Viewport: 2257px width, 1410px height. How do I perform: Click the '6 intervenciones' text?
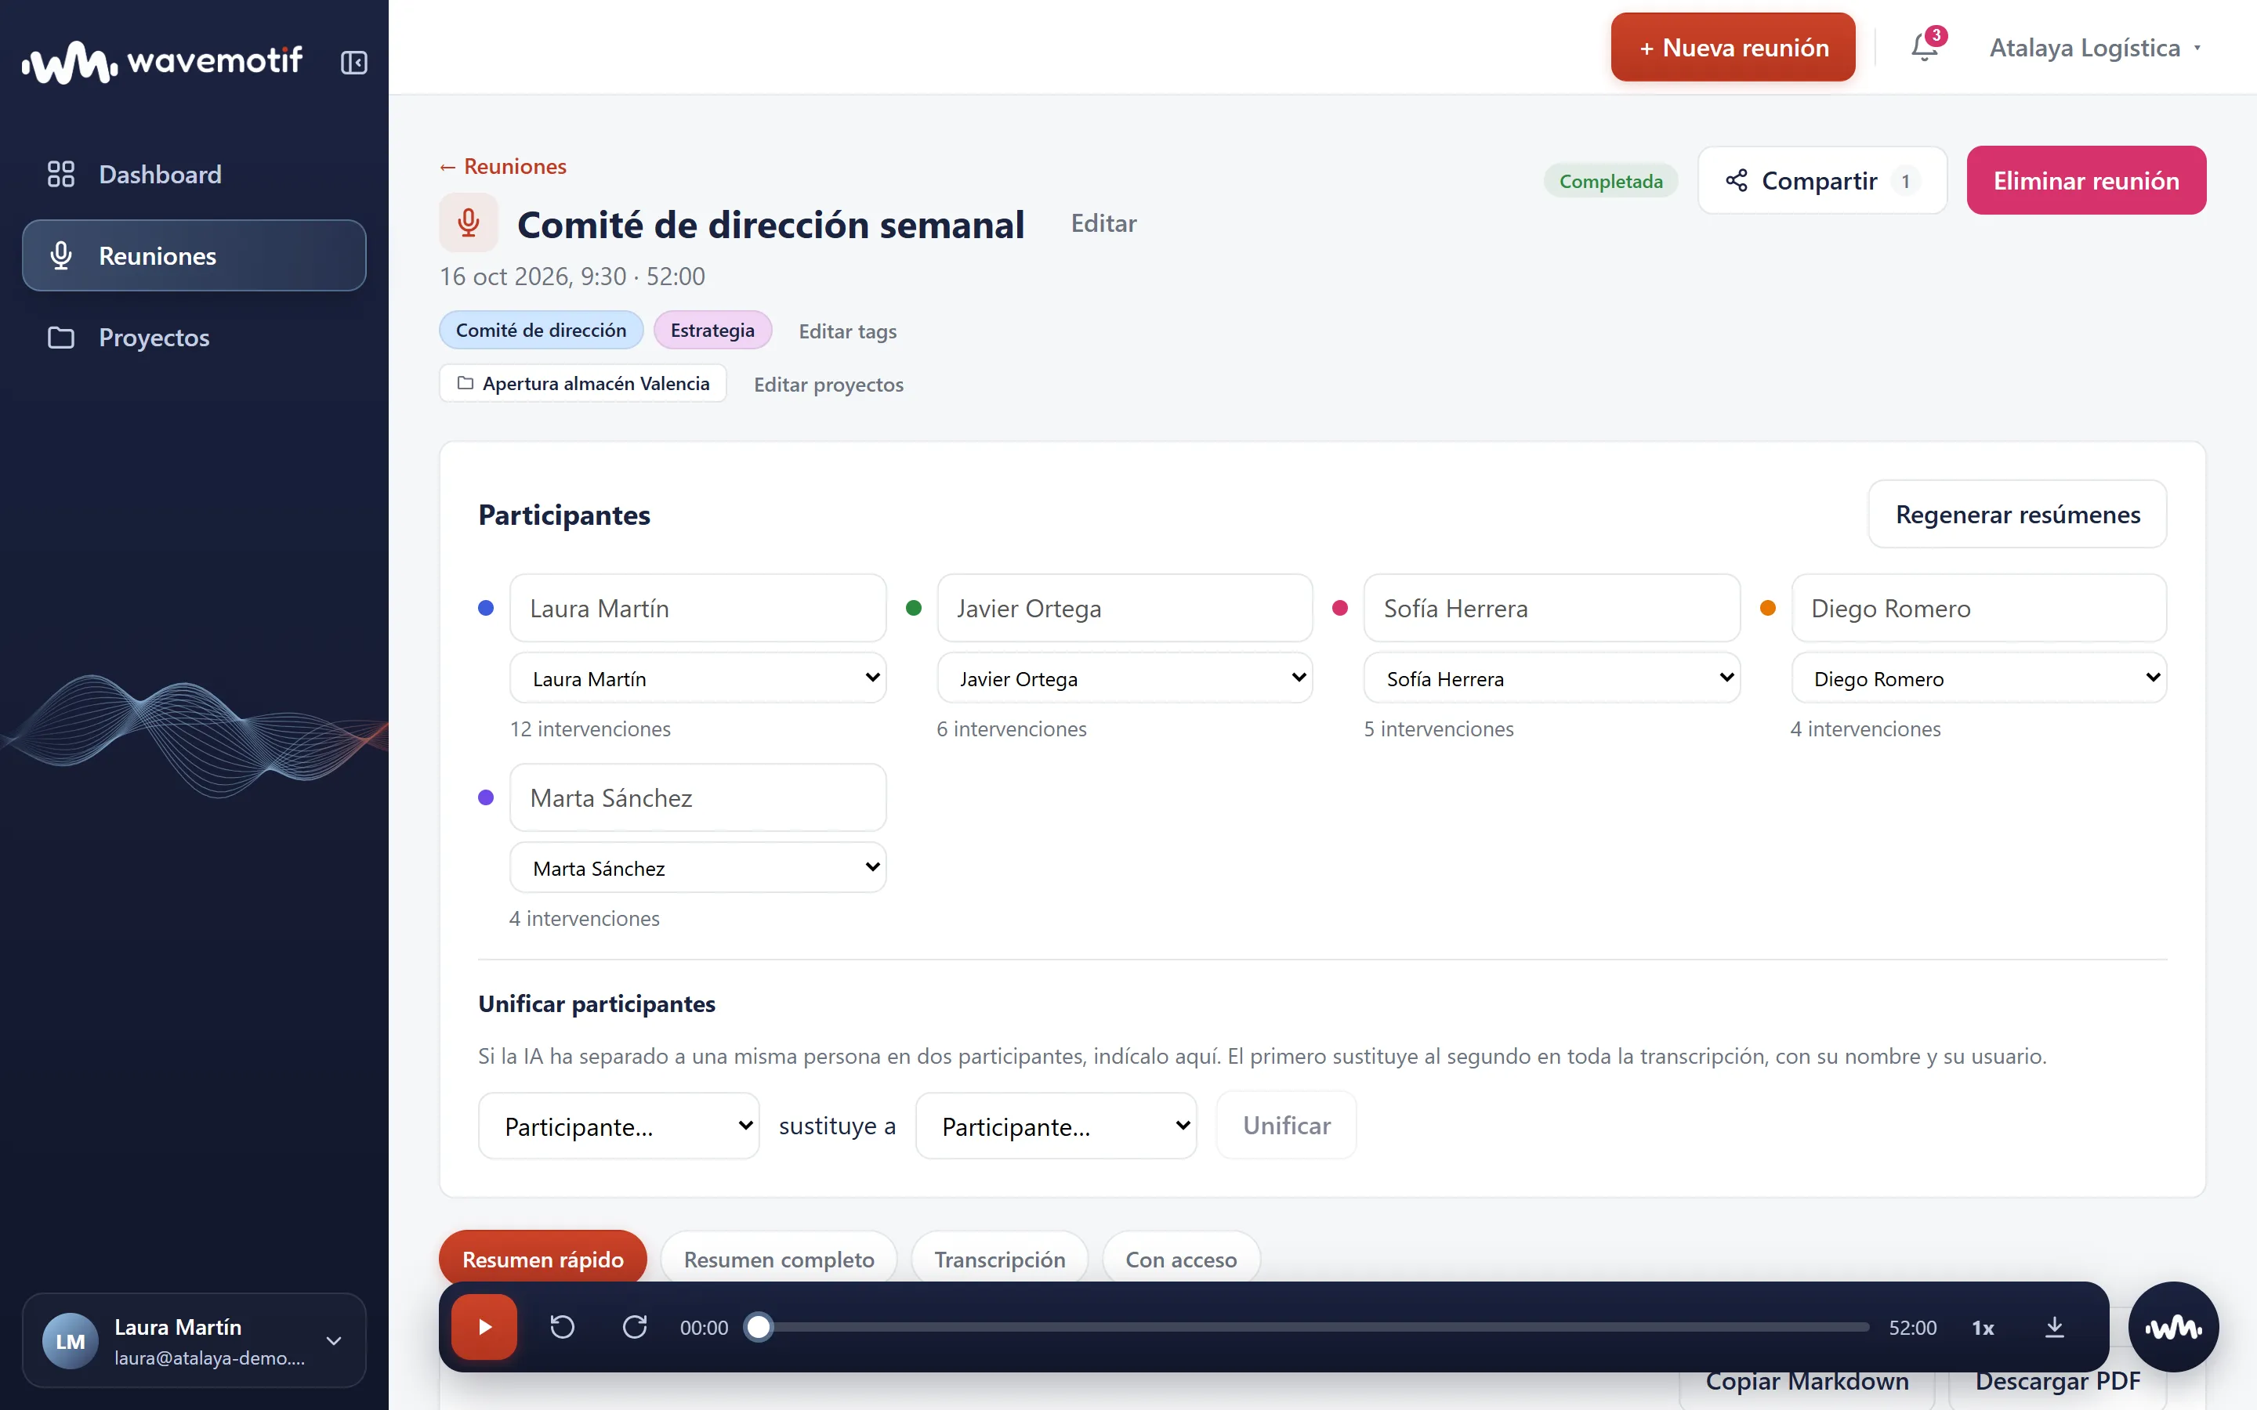pos(1012,728)
